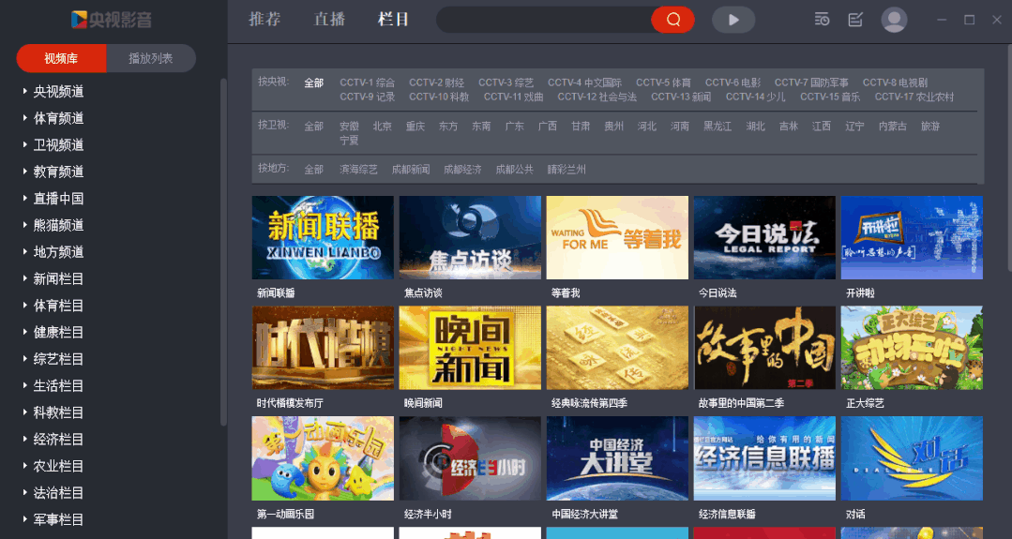Open the 经典咏流传第四季 thumbnail

tap(617, 348)
